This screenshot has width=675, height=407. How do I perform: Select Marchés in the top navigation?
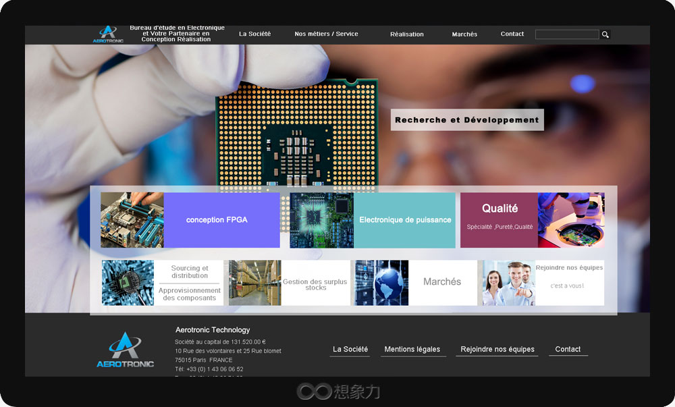(x=464, y=34)
